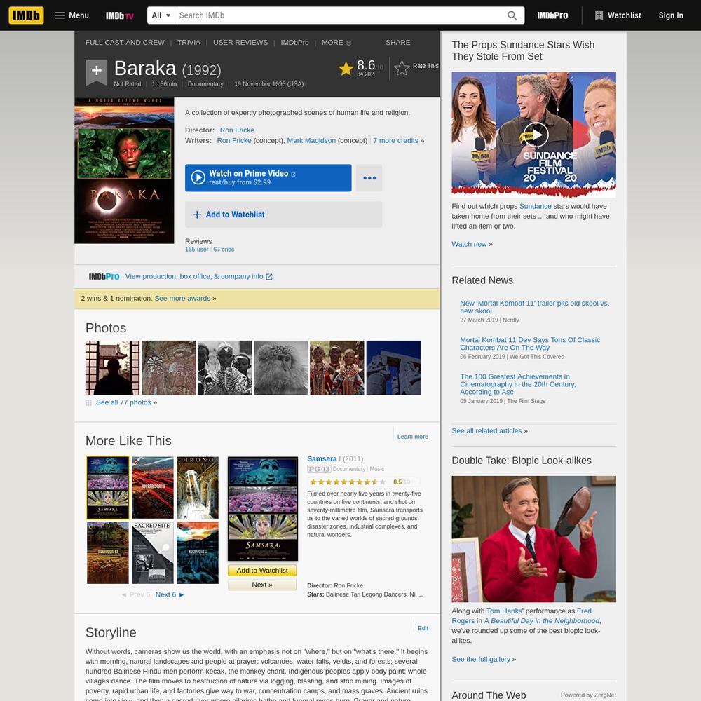Screen dimensions: 701x701
Task: Open the IMDbPro subnav item
Action: coord(294,43)
